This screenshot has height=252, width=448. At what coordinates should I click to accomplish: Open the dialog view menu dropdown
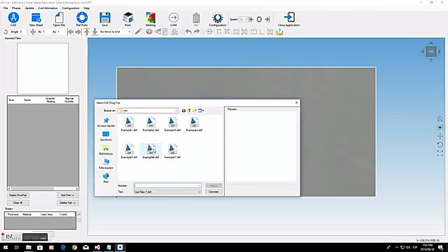201,111
